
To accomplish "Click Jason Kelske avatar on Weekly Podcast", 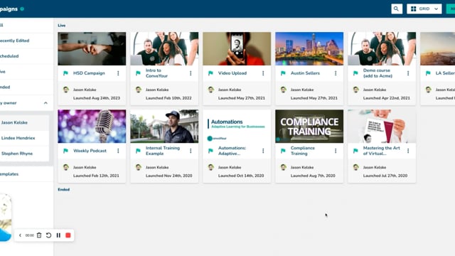I will point(66,167).
